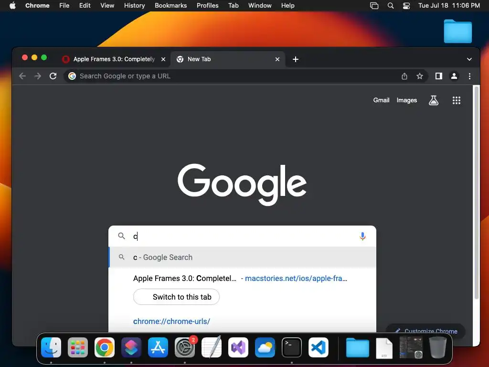This screenshot has height=367, width=489.
Task: Open Control Center in menu bar
Action: click(x=406, y=6)
